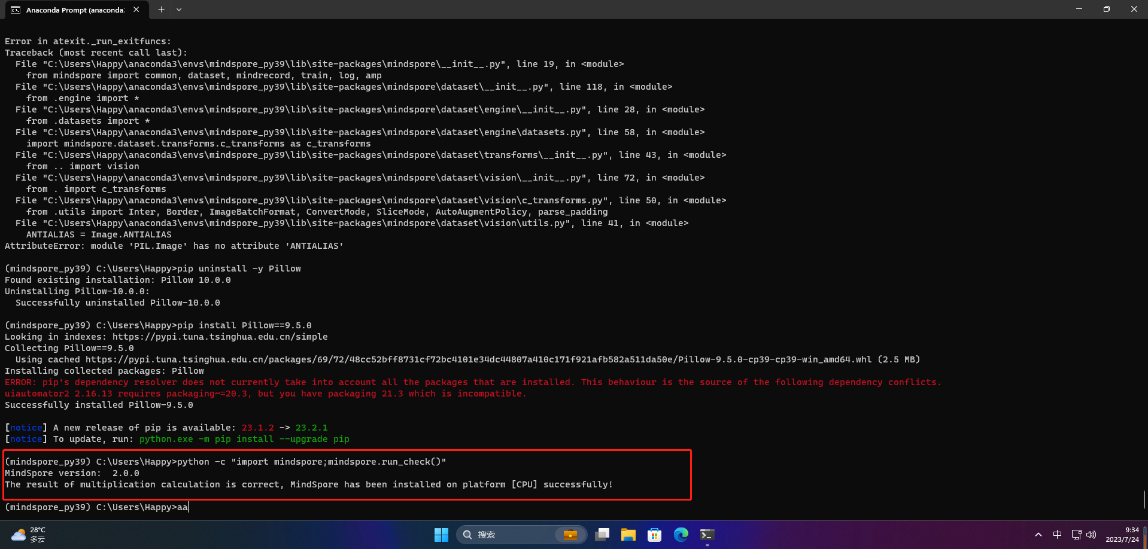1148x549 pixels.
Task: Click the new pip version 23.2.1 text
Action: [311, 428]
